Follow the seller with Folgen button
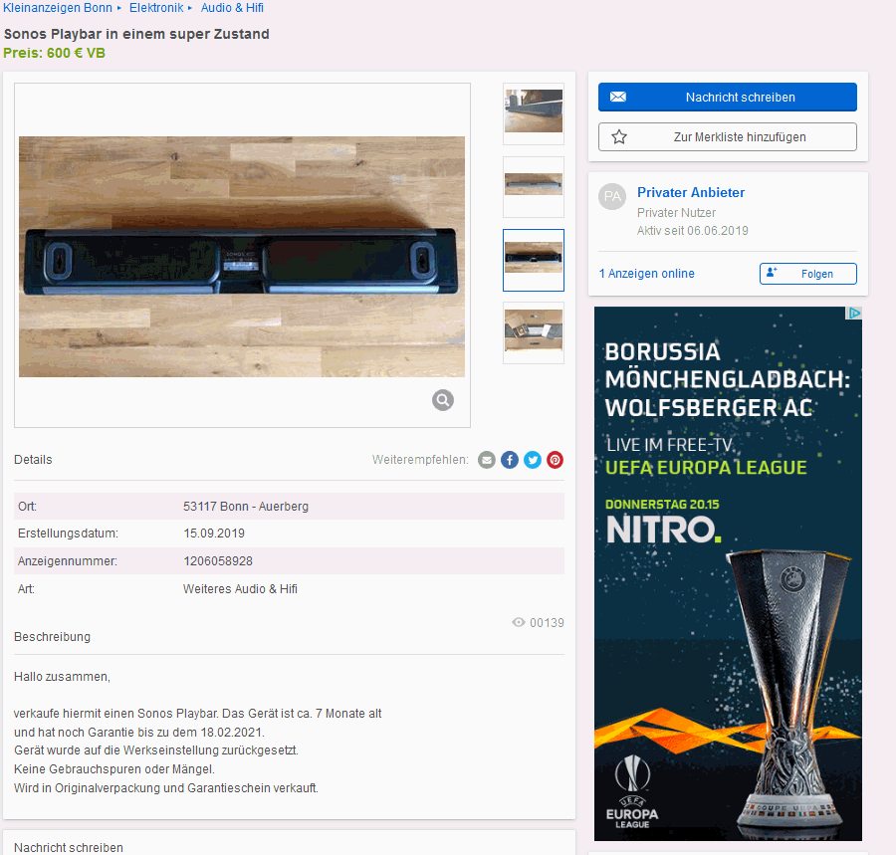This screenshot has width=896, height=855. [808, 274]
